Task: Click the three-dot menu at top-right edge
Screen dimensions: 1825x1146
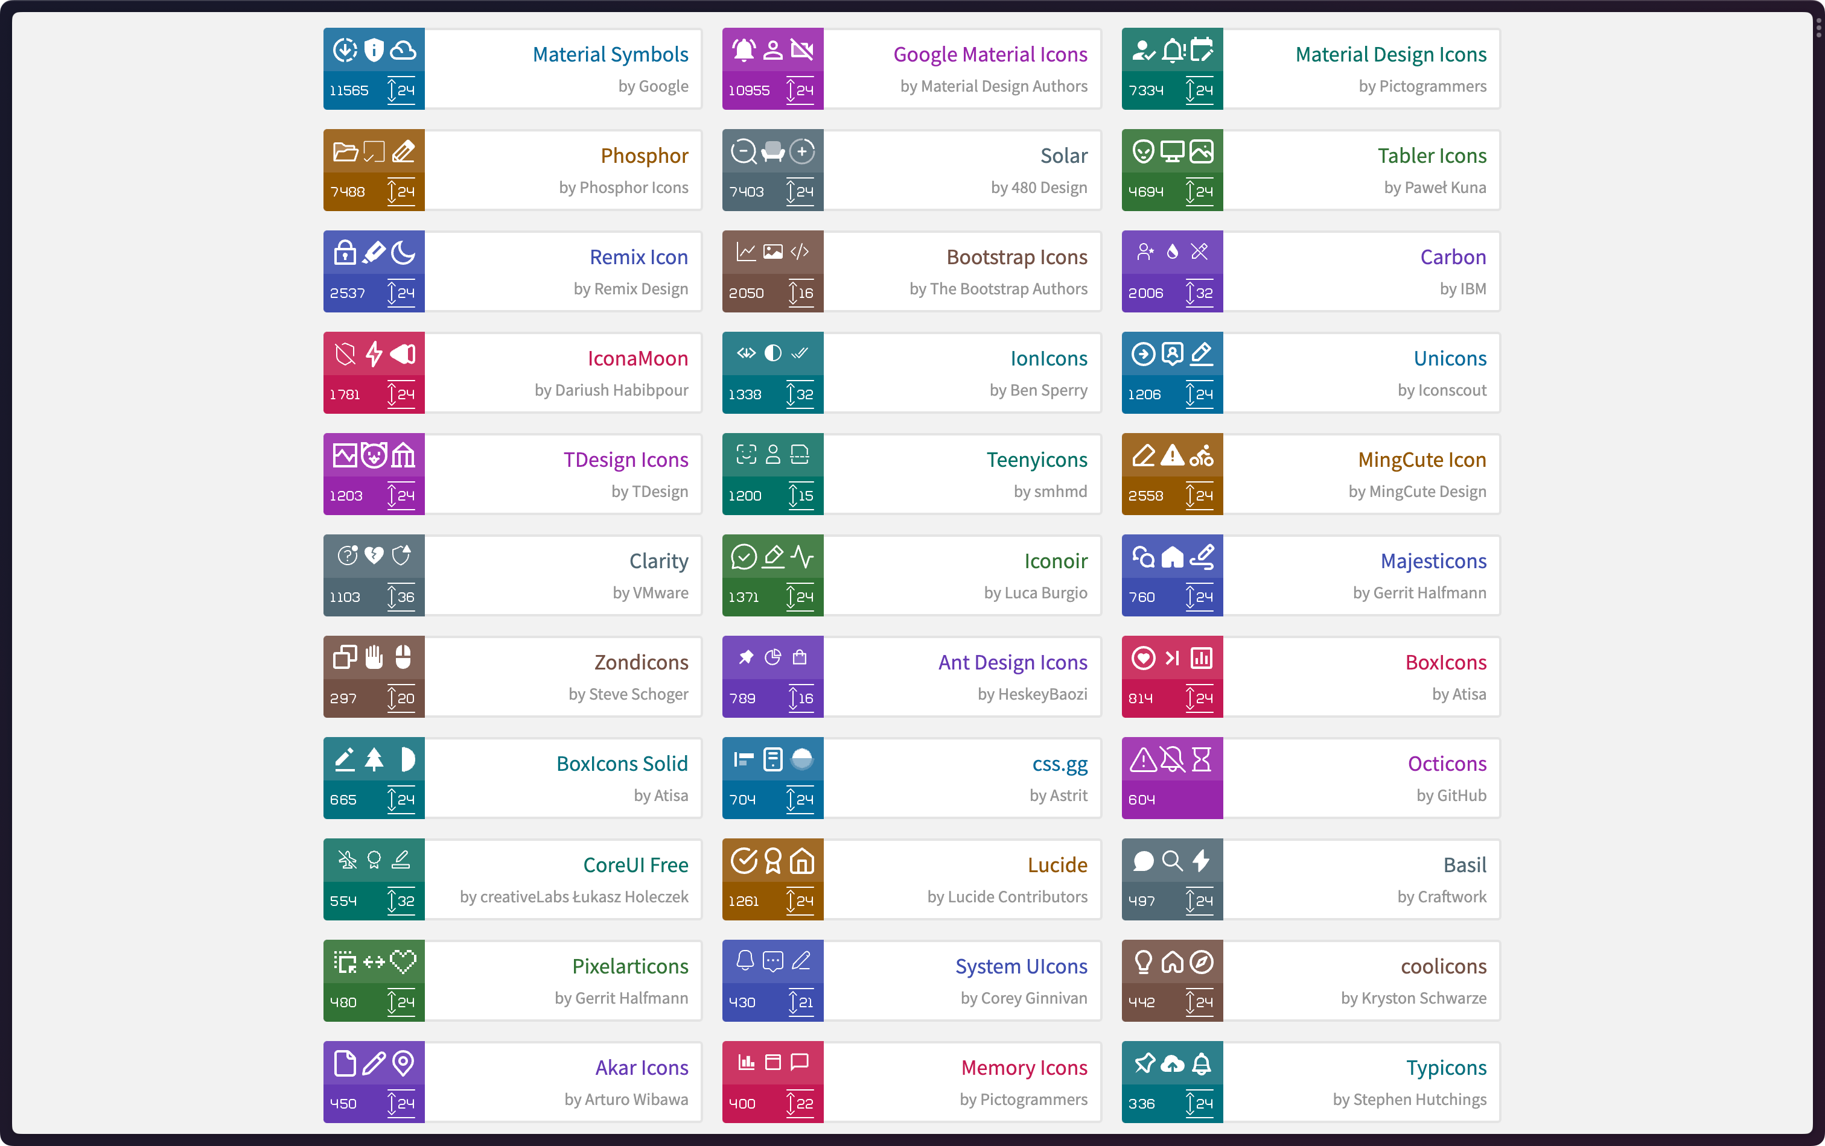Action: 1818,27
